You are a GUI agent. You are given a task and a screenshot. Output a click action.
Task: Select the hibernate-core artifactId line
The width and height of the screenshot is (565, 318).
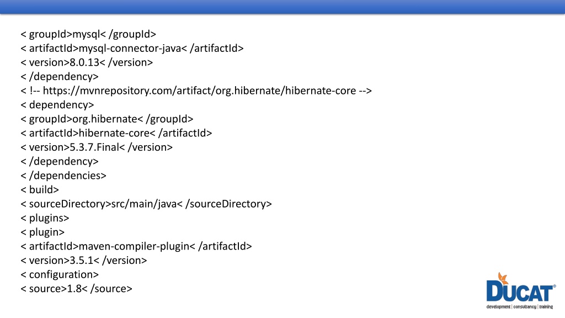pos(116,133)
